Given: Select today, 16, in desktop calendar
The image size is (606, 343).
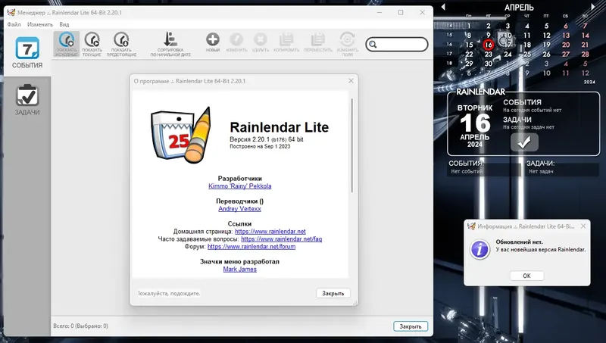Looking at the screenshot, I should [489, 45].
